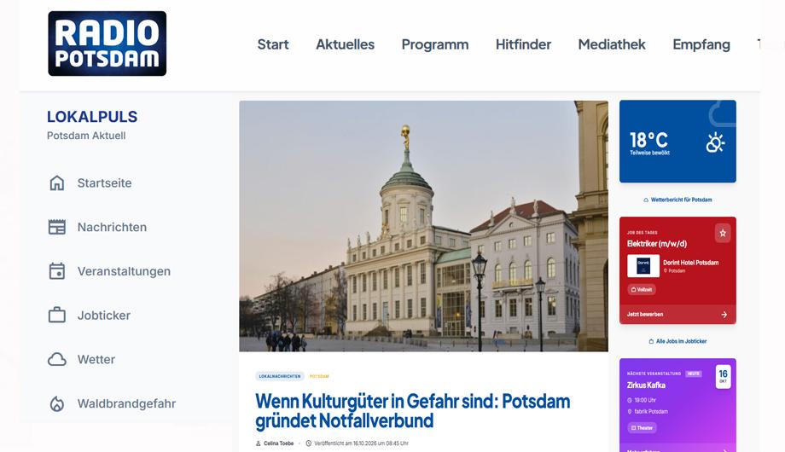
Task: Open the Hitfinder navigation item
Action: click(x=523, y=44)
